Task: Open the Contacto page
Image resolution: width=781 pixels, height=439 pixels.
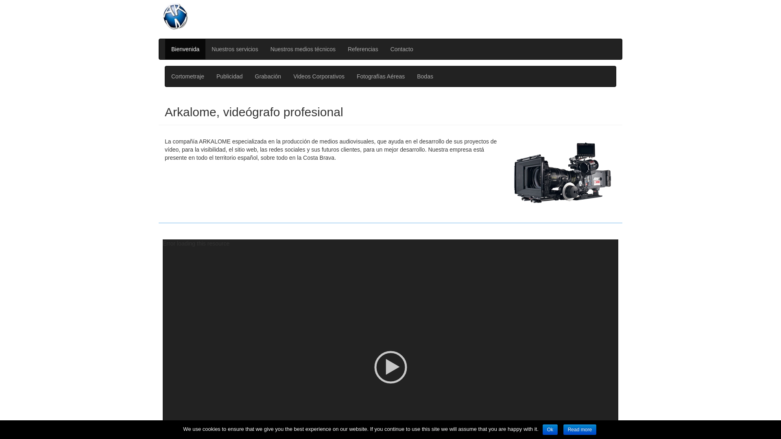Action: point(401,49)
